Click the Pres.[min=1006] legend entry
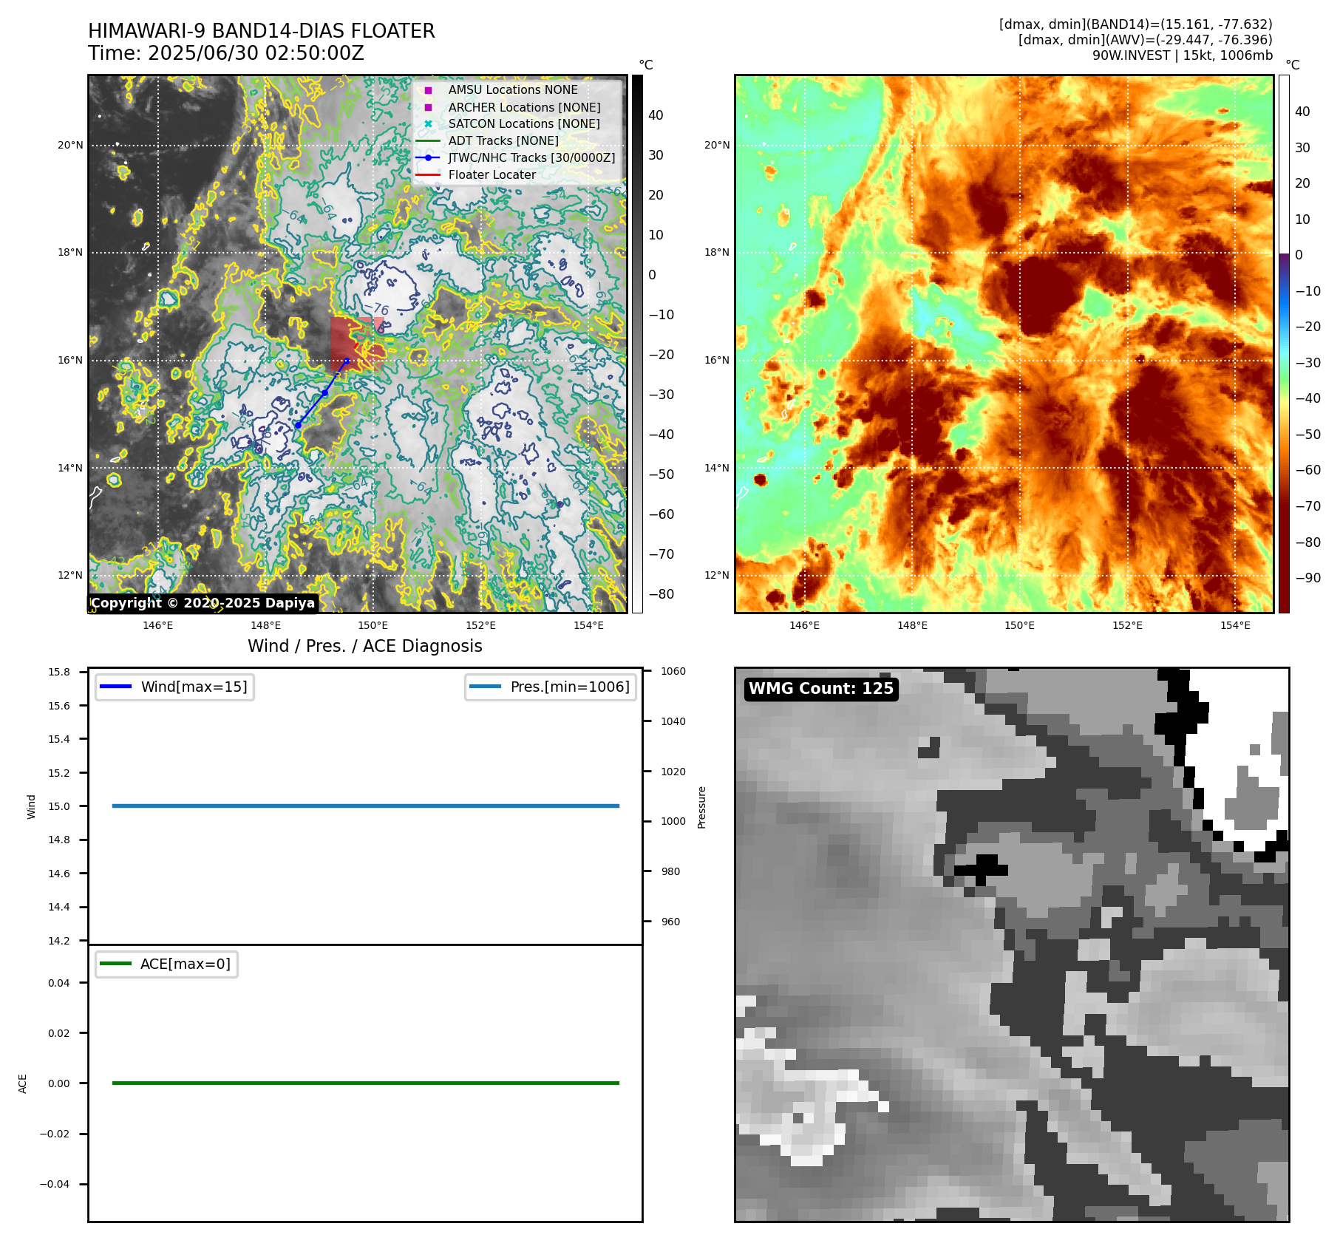Viewport: 1340px width, 1249px height. pyautogui.click(x=551, y=687)
